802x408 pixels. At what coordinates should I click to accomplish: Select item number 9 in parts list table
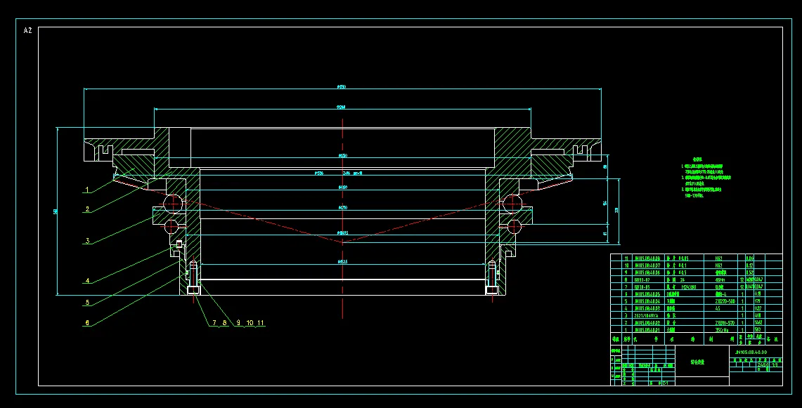point(626,272)
